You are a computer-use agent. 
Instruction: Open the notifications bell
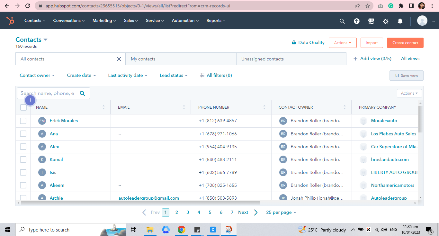click(x=400, y=21)
